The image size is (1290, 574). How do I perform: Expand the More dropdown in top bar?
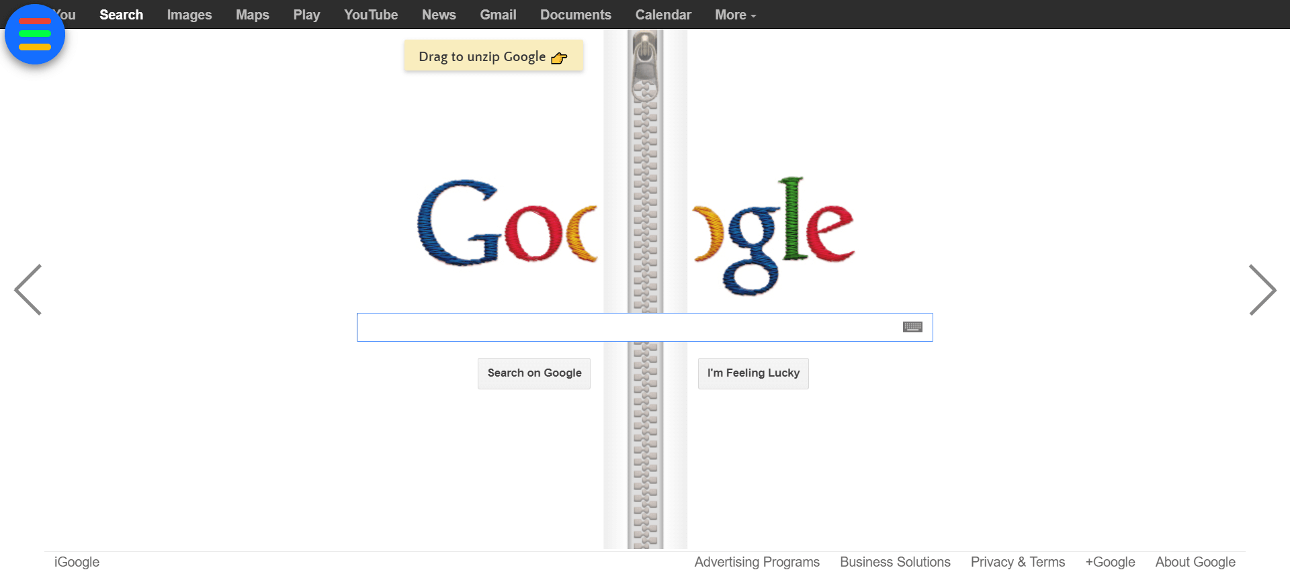pyautogui.click(x=735, y=15)
